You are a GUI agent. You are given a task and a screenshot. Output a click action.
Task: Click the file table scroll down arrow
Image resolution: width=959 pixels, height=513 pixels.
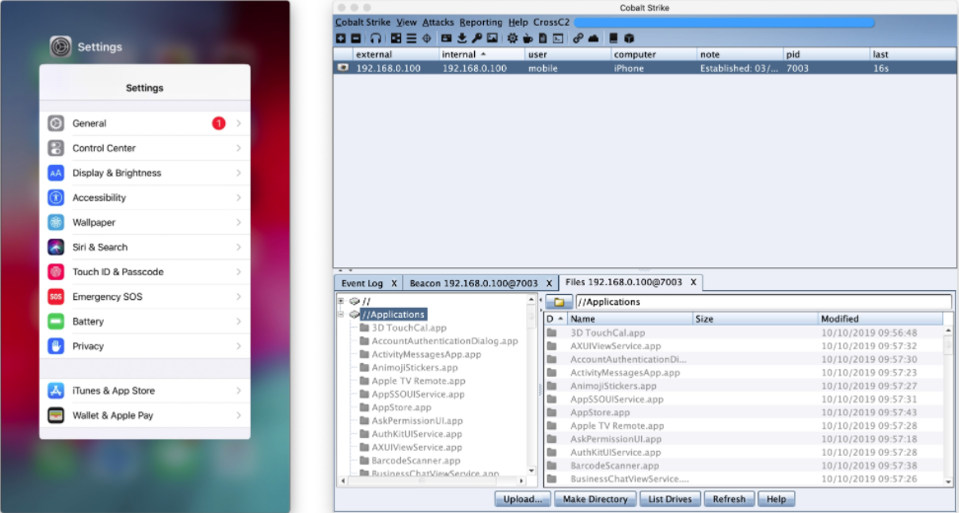[948, 481]
